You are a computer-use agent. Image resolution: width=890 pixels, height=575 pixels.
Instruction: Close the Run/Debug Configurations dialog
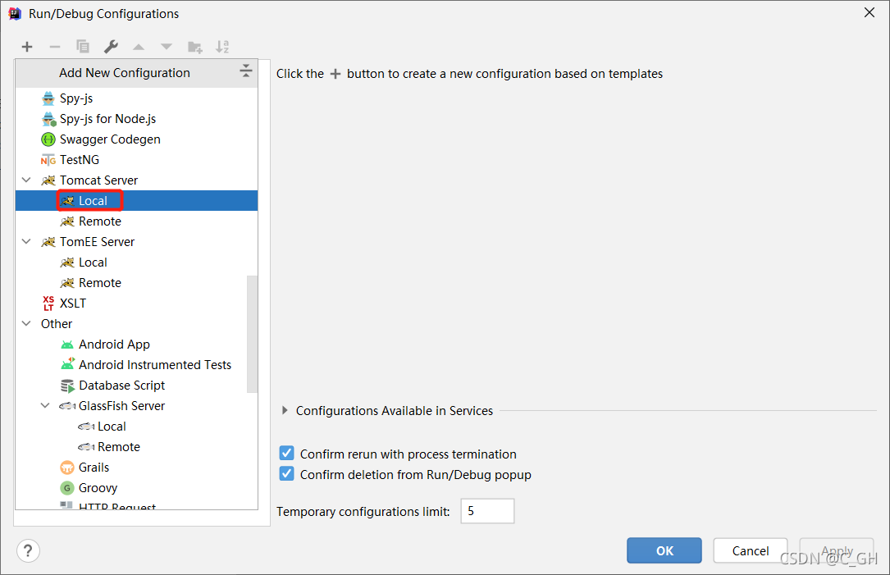point(869,12)
